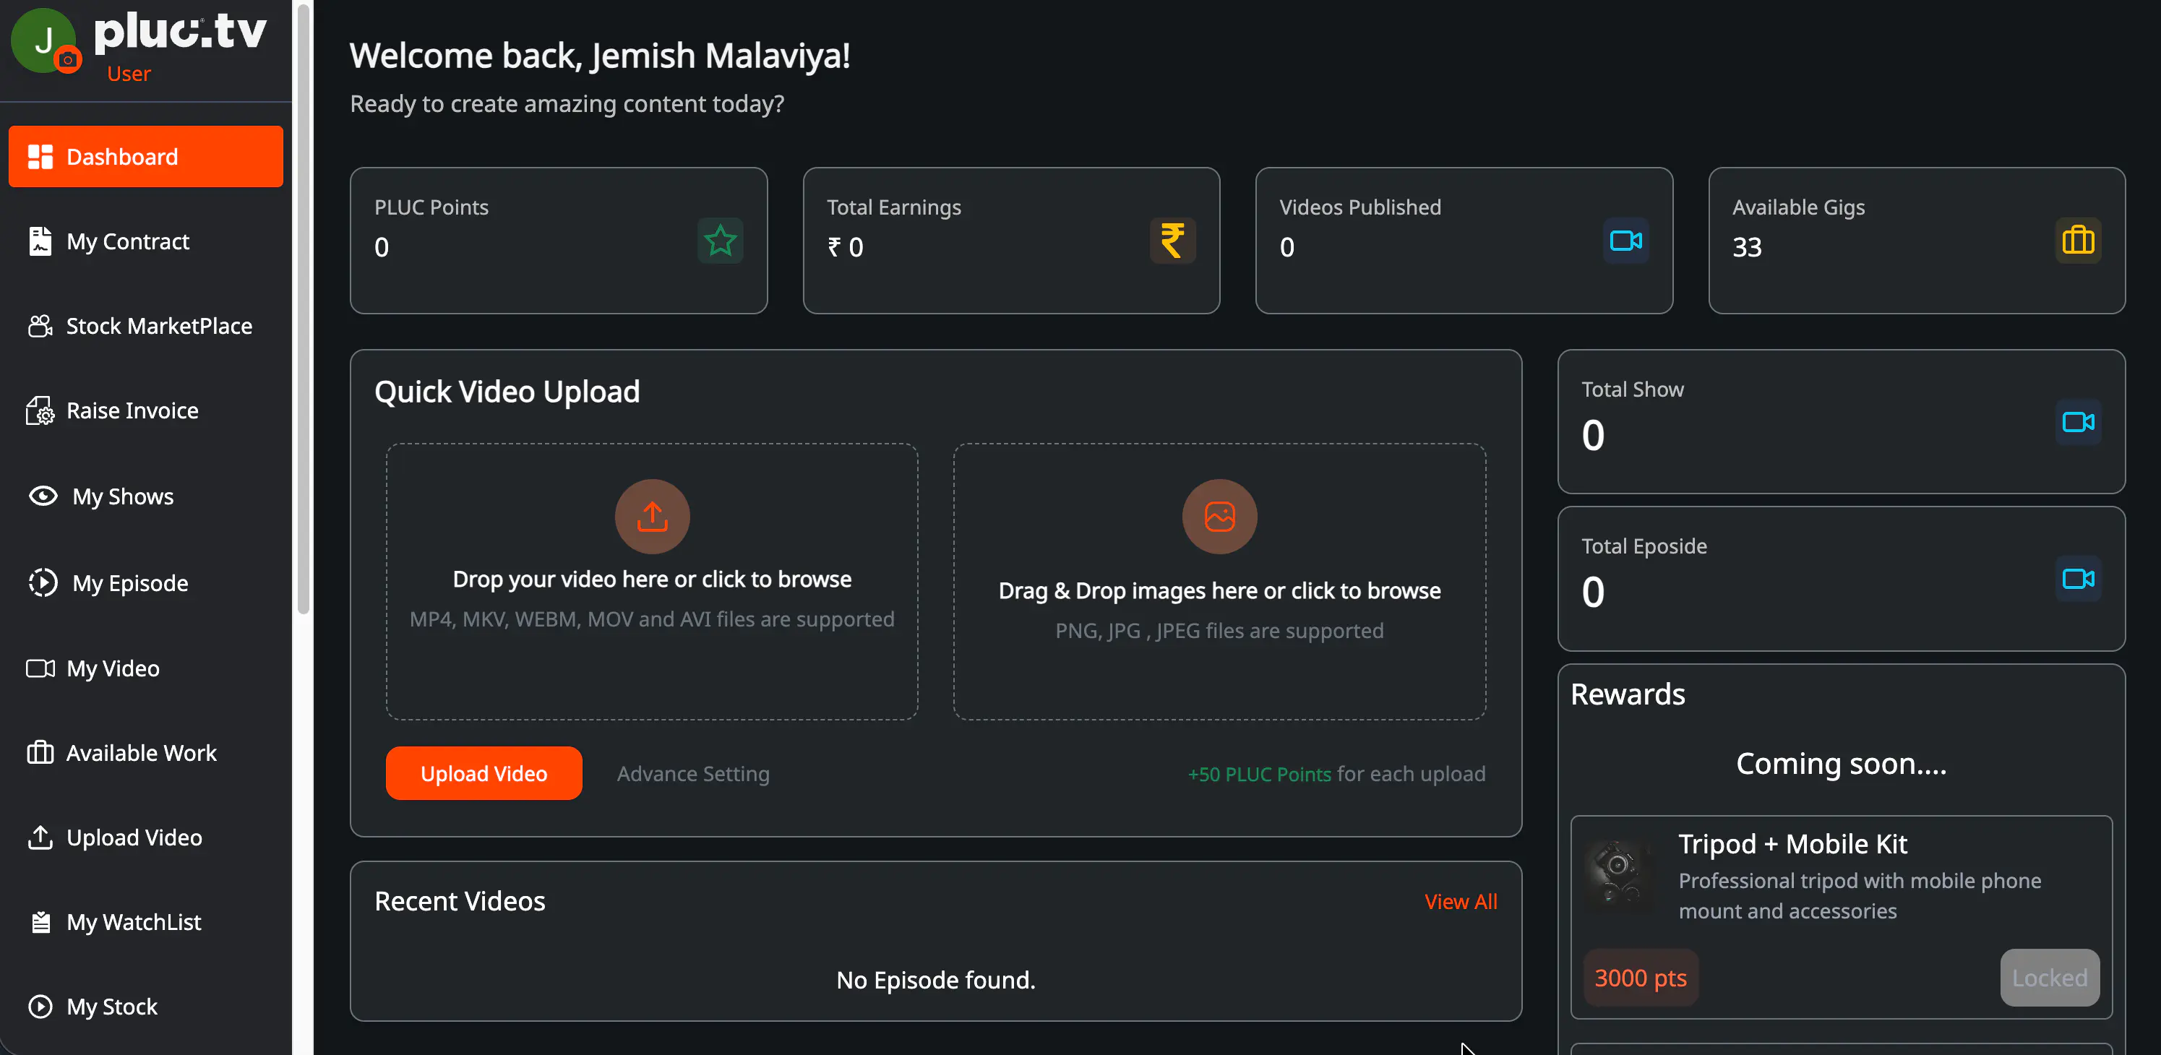Open My Contract in the sidebar

click(127, 241)
